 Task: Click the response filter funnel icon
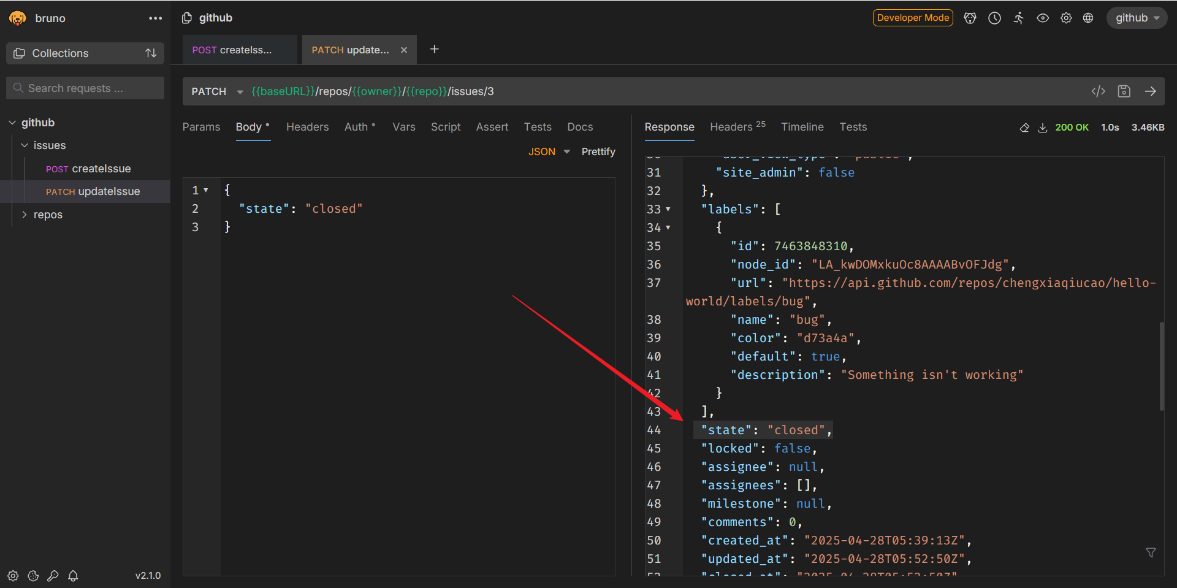[x=1151, y=552]
